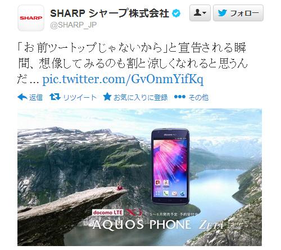Open the SHARP シャープ株式会社 profile name

click(x=110, y=13)
